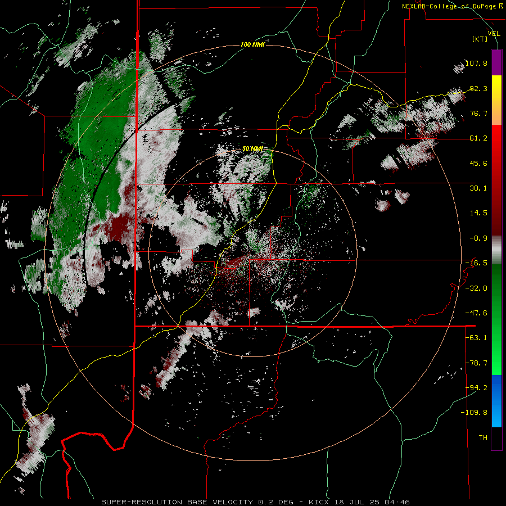Click the -78.7 velocity scale value
Viewport: 506px width, 506px height.
point(476,363)
